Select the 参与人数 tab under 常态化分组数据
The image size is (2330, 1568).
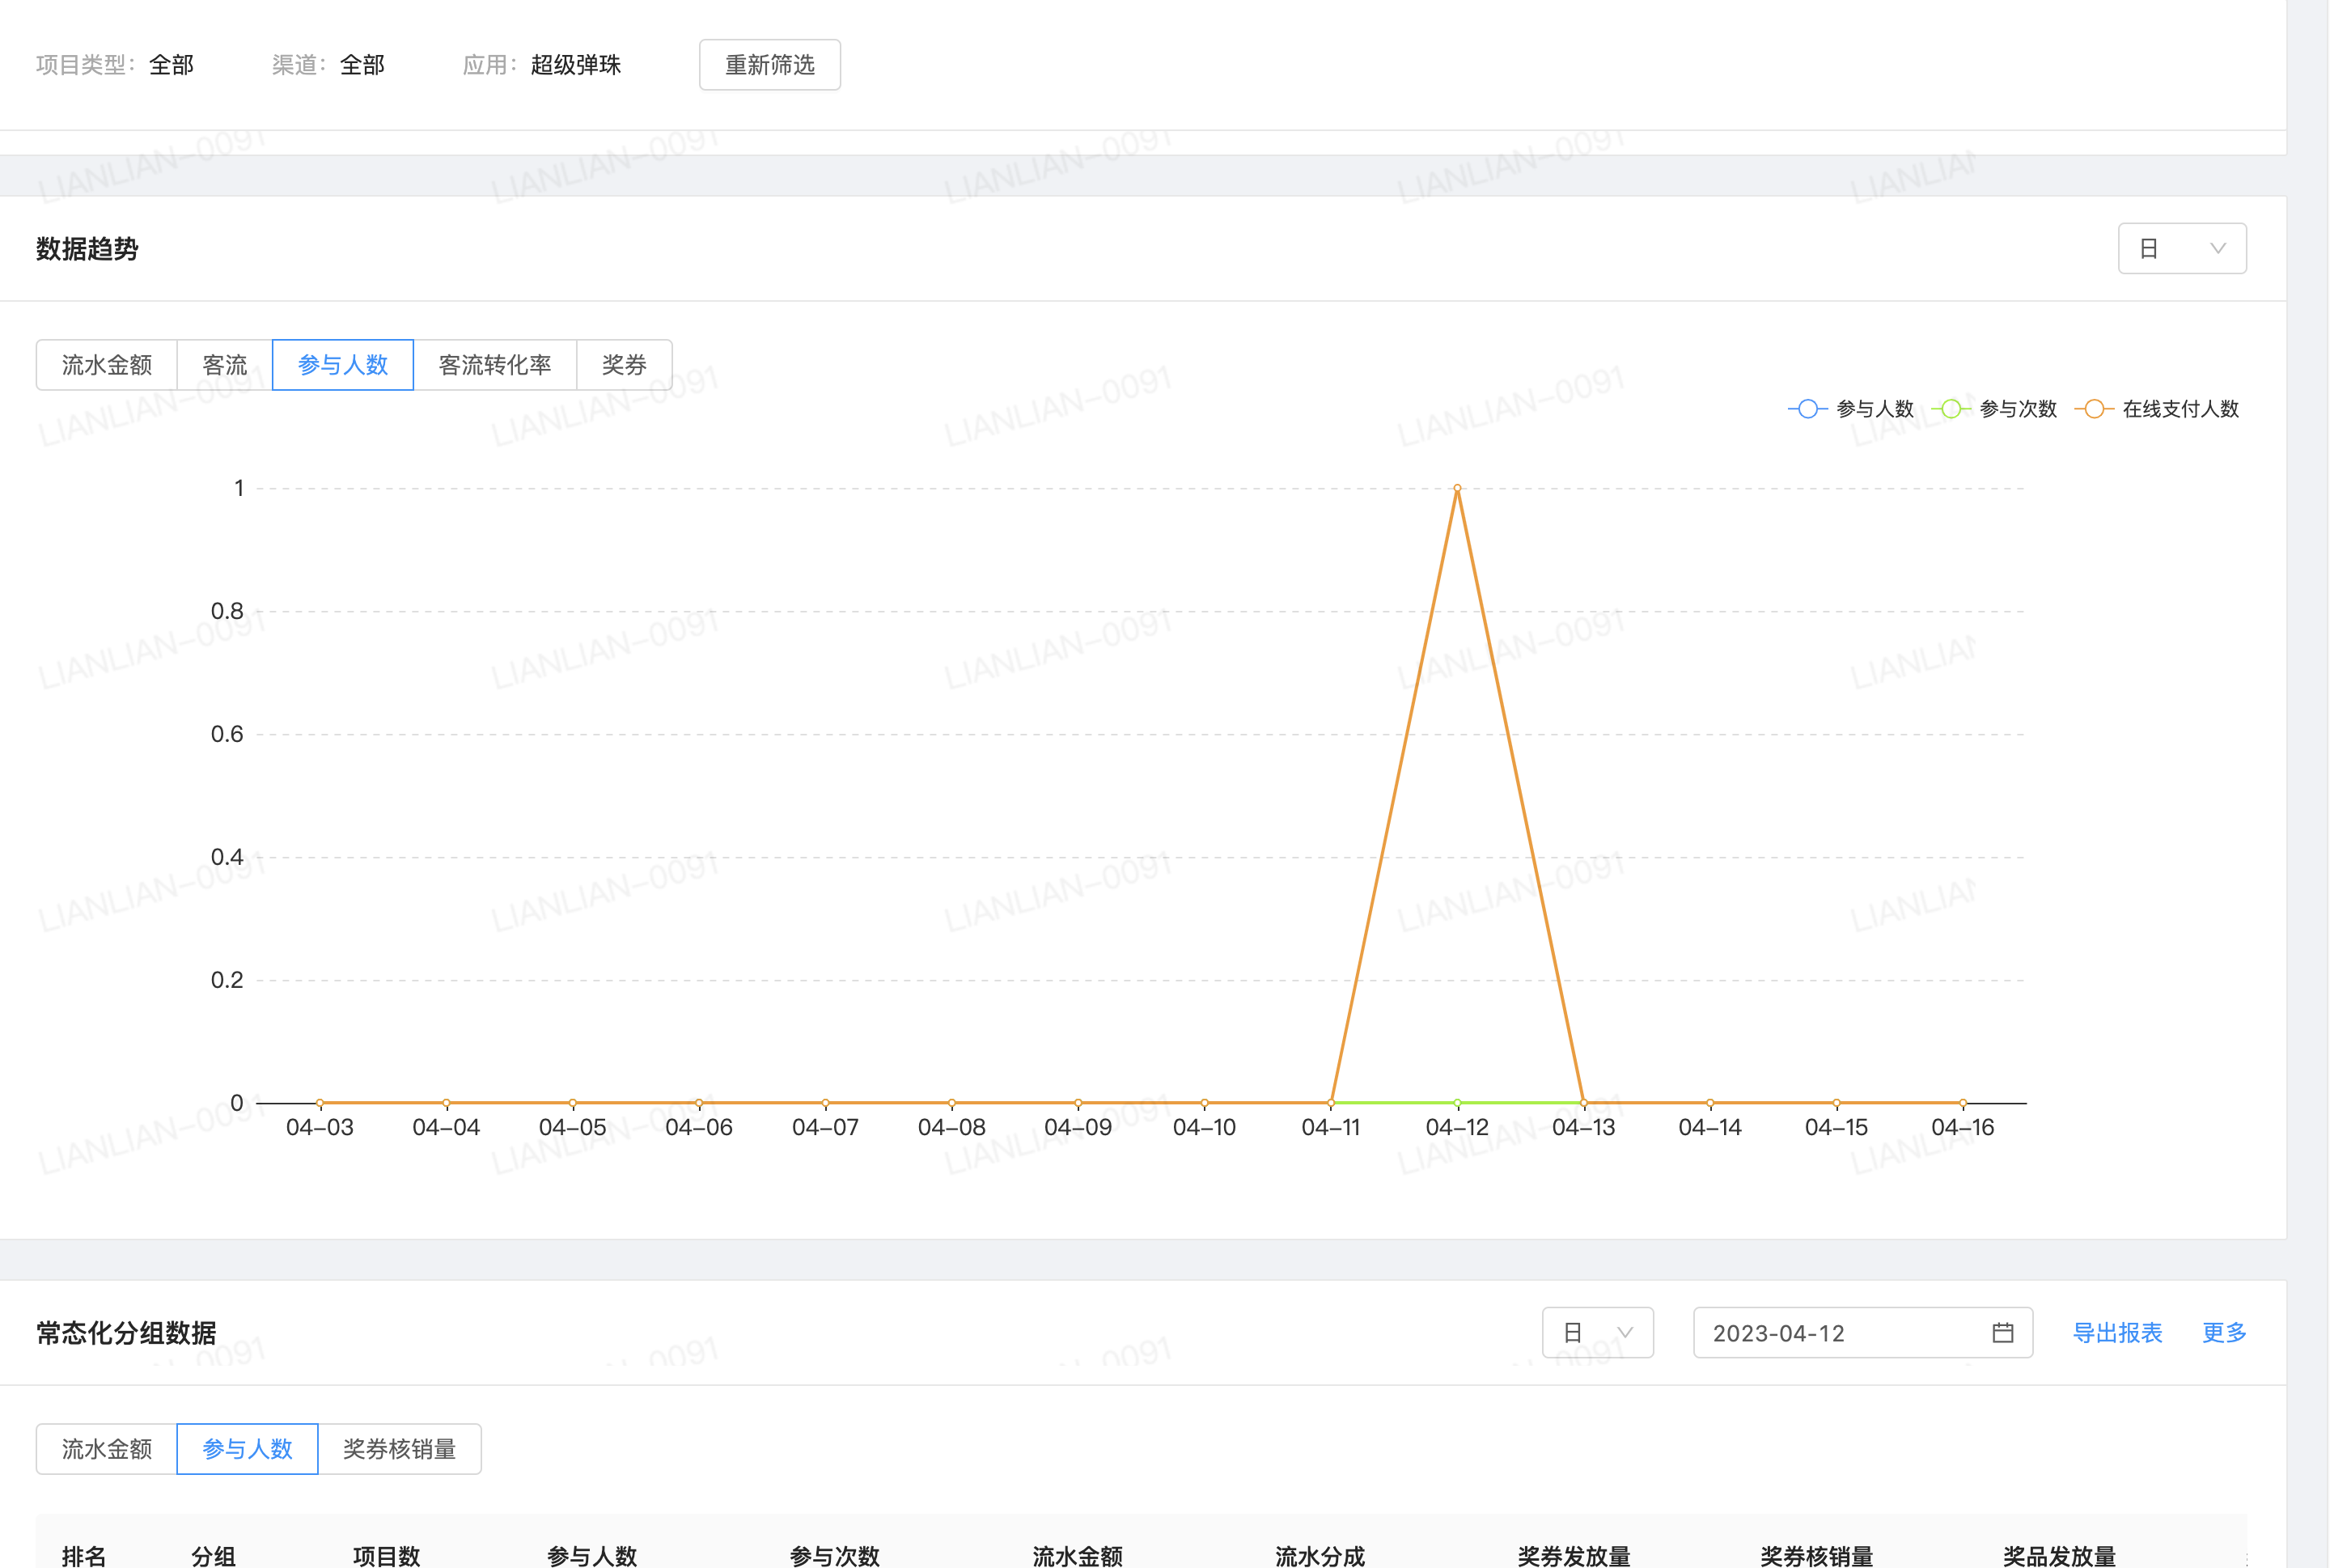(x=247, y=1449)
